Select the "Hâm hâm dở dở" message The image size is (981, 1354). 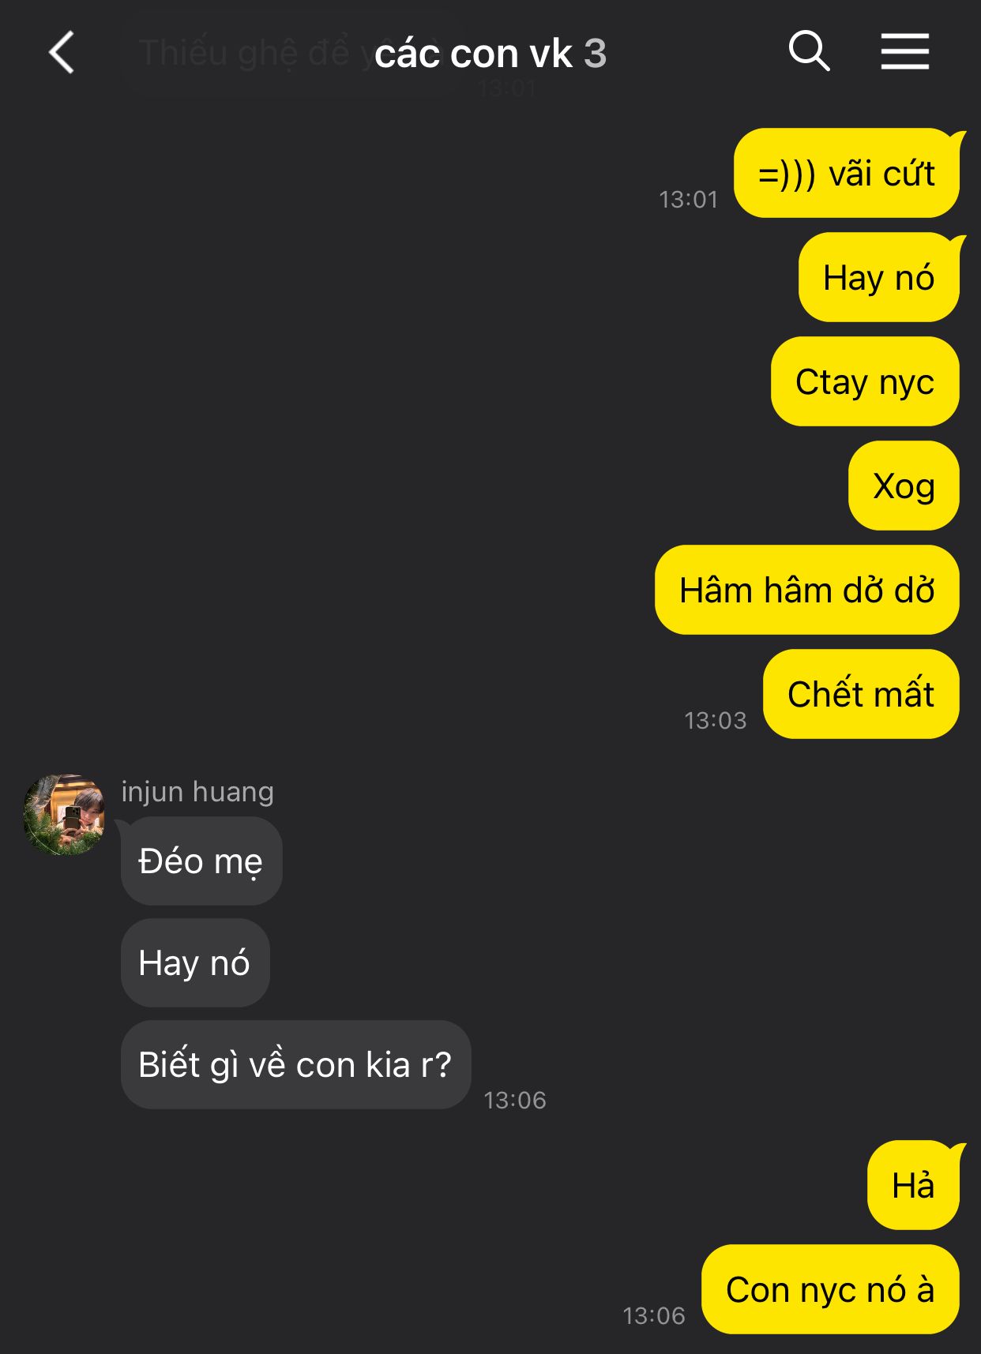pos(806,590)
